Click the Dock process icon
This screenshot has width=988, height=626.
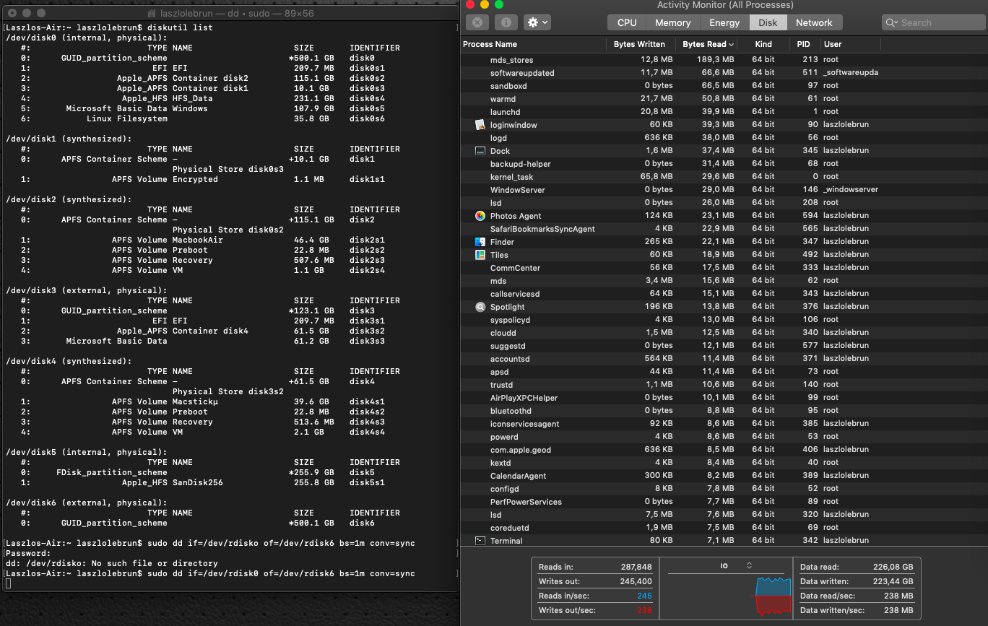pos(480,151)
